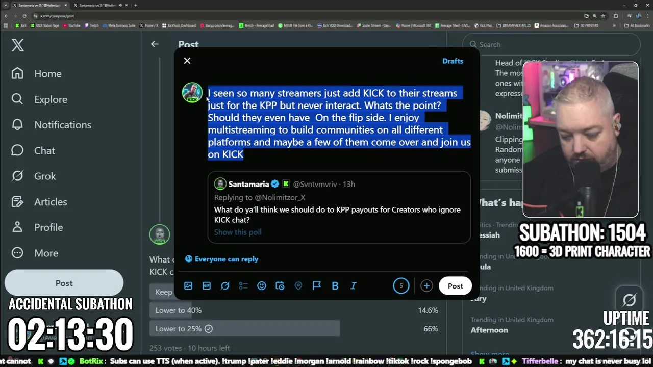653x367 pixels.
Task: Open Meta Business Suite bookmark
Action: click(119, 25)
